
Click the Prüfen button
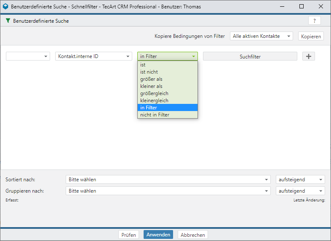pyautogui.click(x=128, y=235)
